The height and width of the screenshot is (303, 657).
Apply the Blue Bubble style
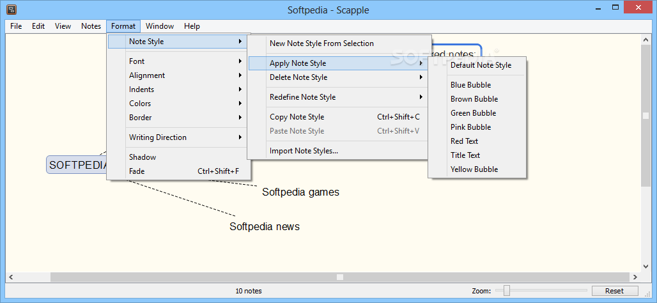477,84
